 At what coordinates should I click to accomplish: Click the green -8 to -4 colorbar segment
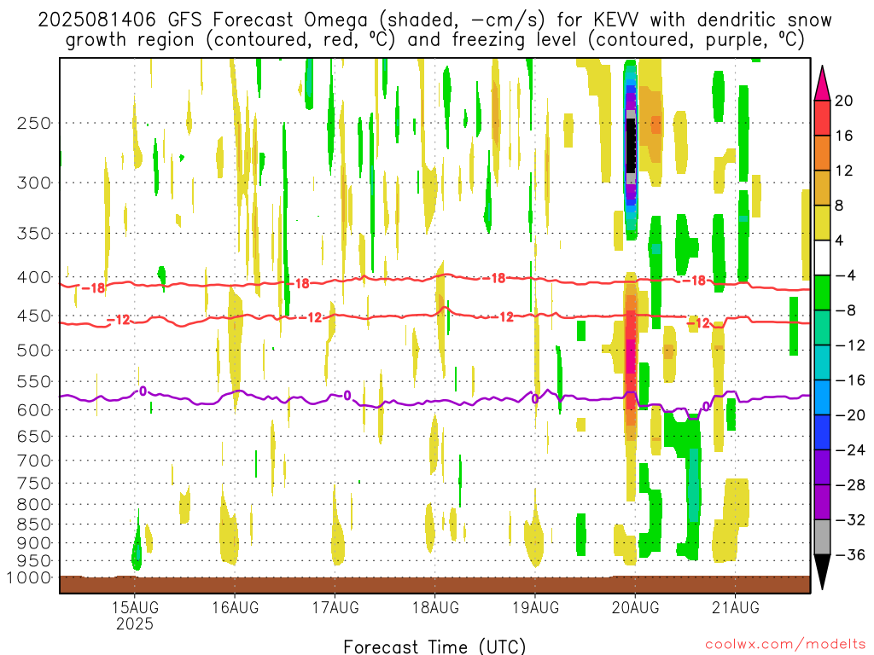822,293
